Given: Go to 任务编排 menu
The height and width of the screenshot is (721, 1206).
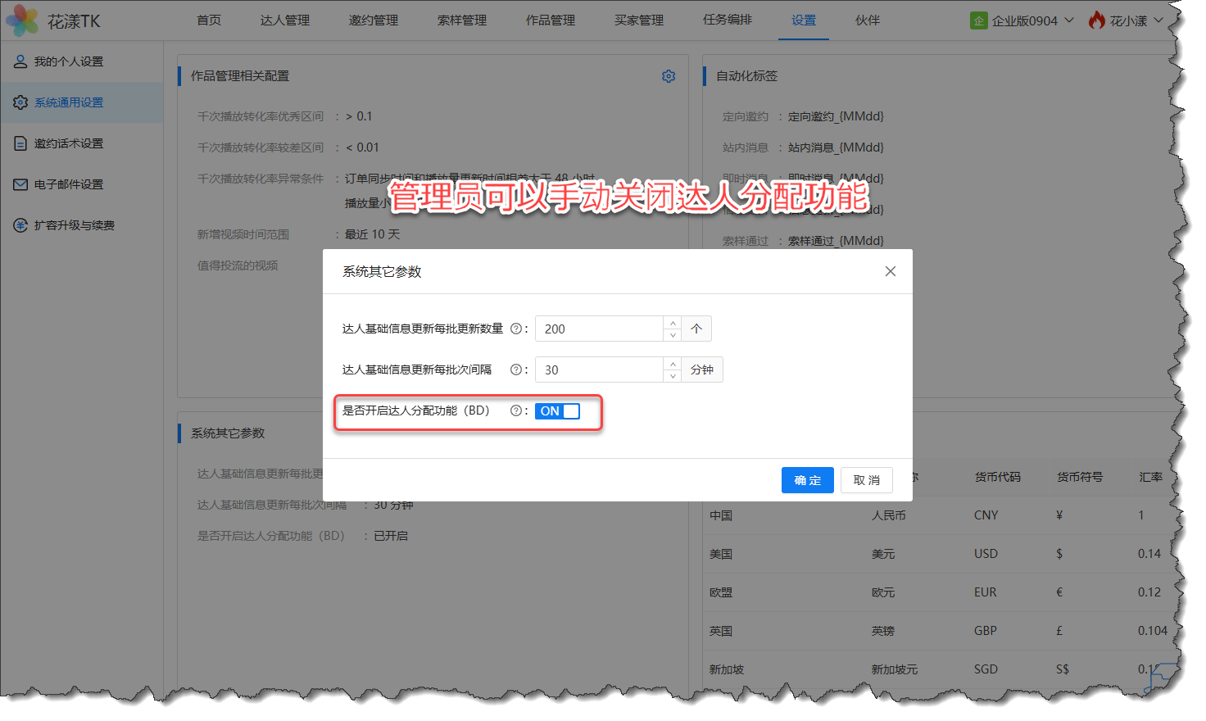Looking at the screenshot, I should point(728,20).
